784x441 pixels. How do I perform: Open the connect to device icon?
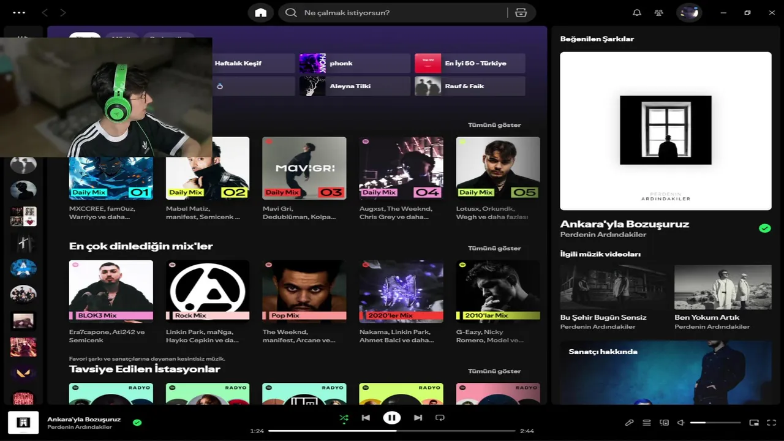point(664,423)
